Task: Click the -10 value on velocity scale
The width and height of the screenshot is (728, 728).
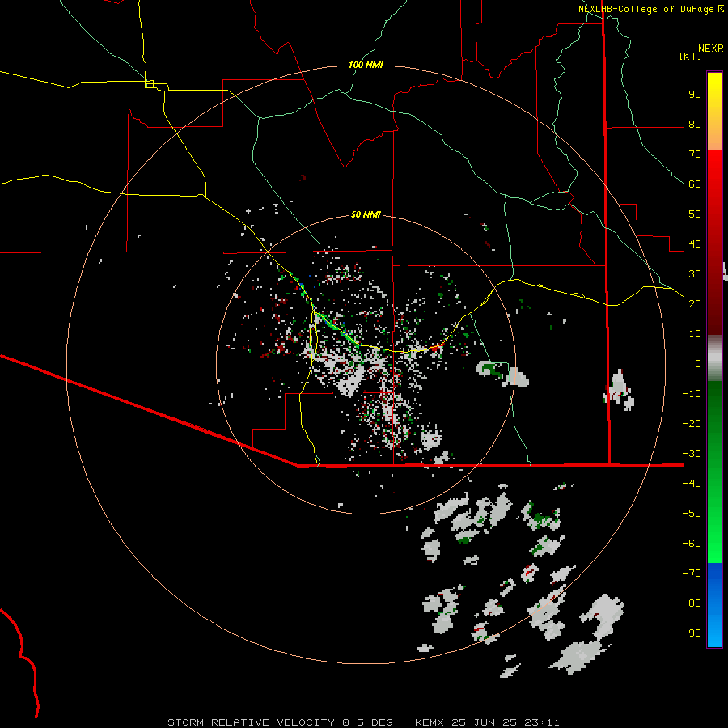Action: click(692, 394)
